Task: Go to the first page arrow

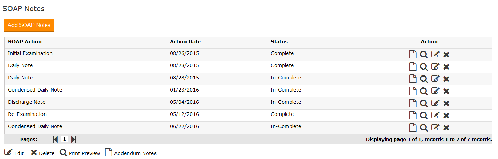Action: tap(55, 139)
